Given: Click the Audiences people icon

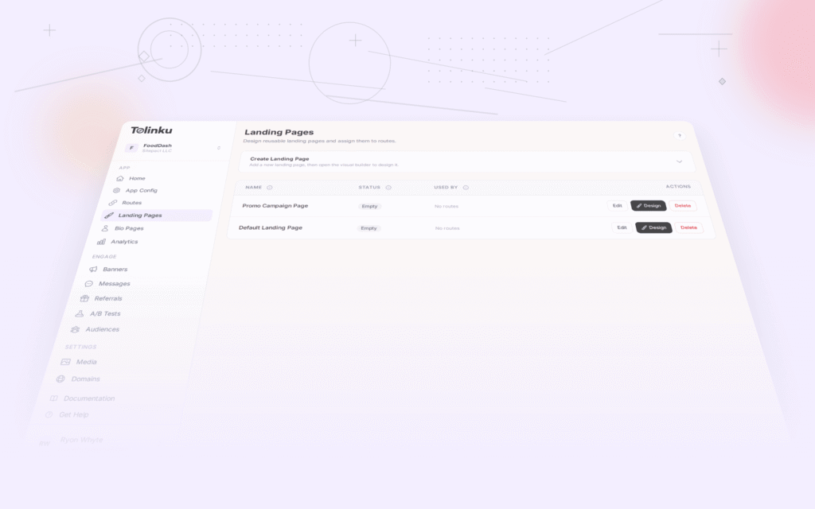Looking at the screenshot, I should 75,329.
